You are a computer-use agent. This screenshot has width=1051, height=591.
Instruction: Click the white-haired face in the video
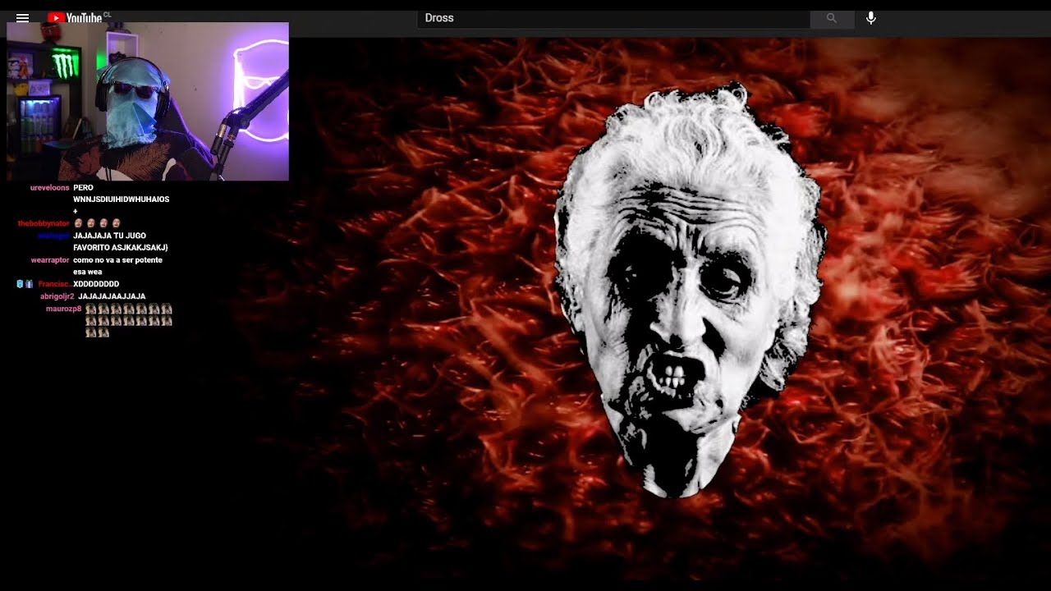tap(688, 291)
